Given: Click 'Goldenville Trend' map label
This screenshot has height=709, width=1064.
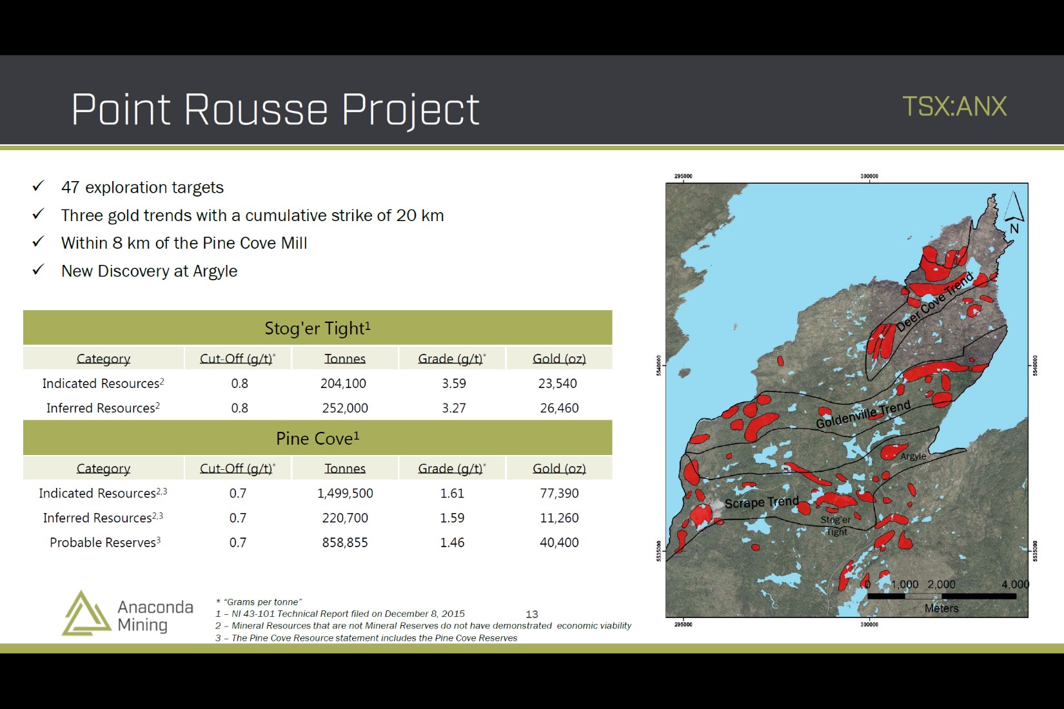Looking at the screenshot, I should [863, 414].
